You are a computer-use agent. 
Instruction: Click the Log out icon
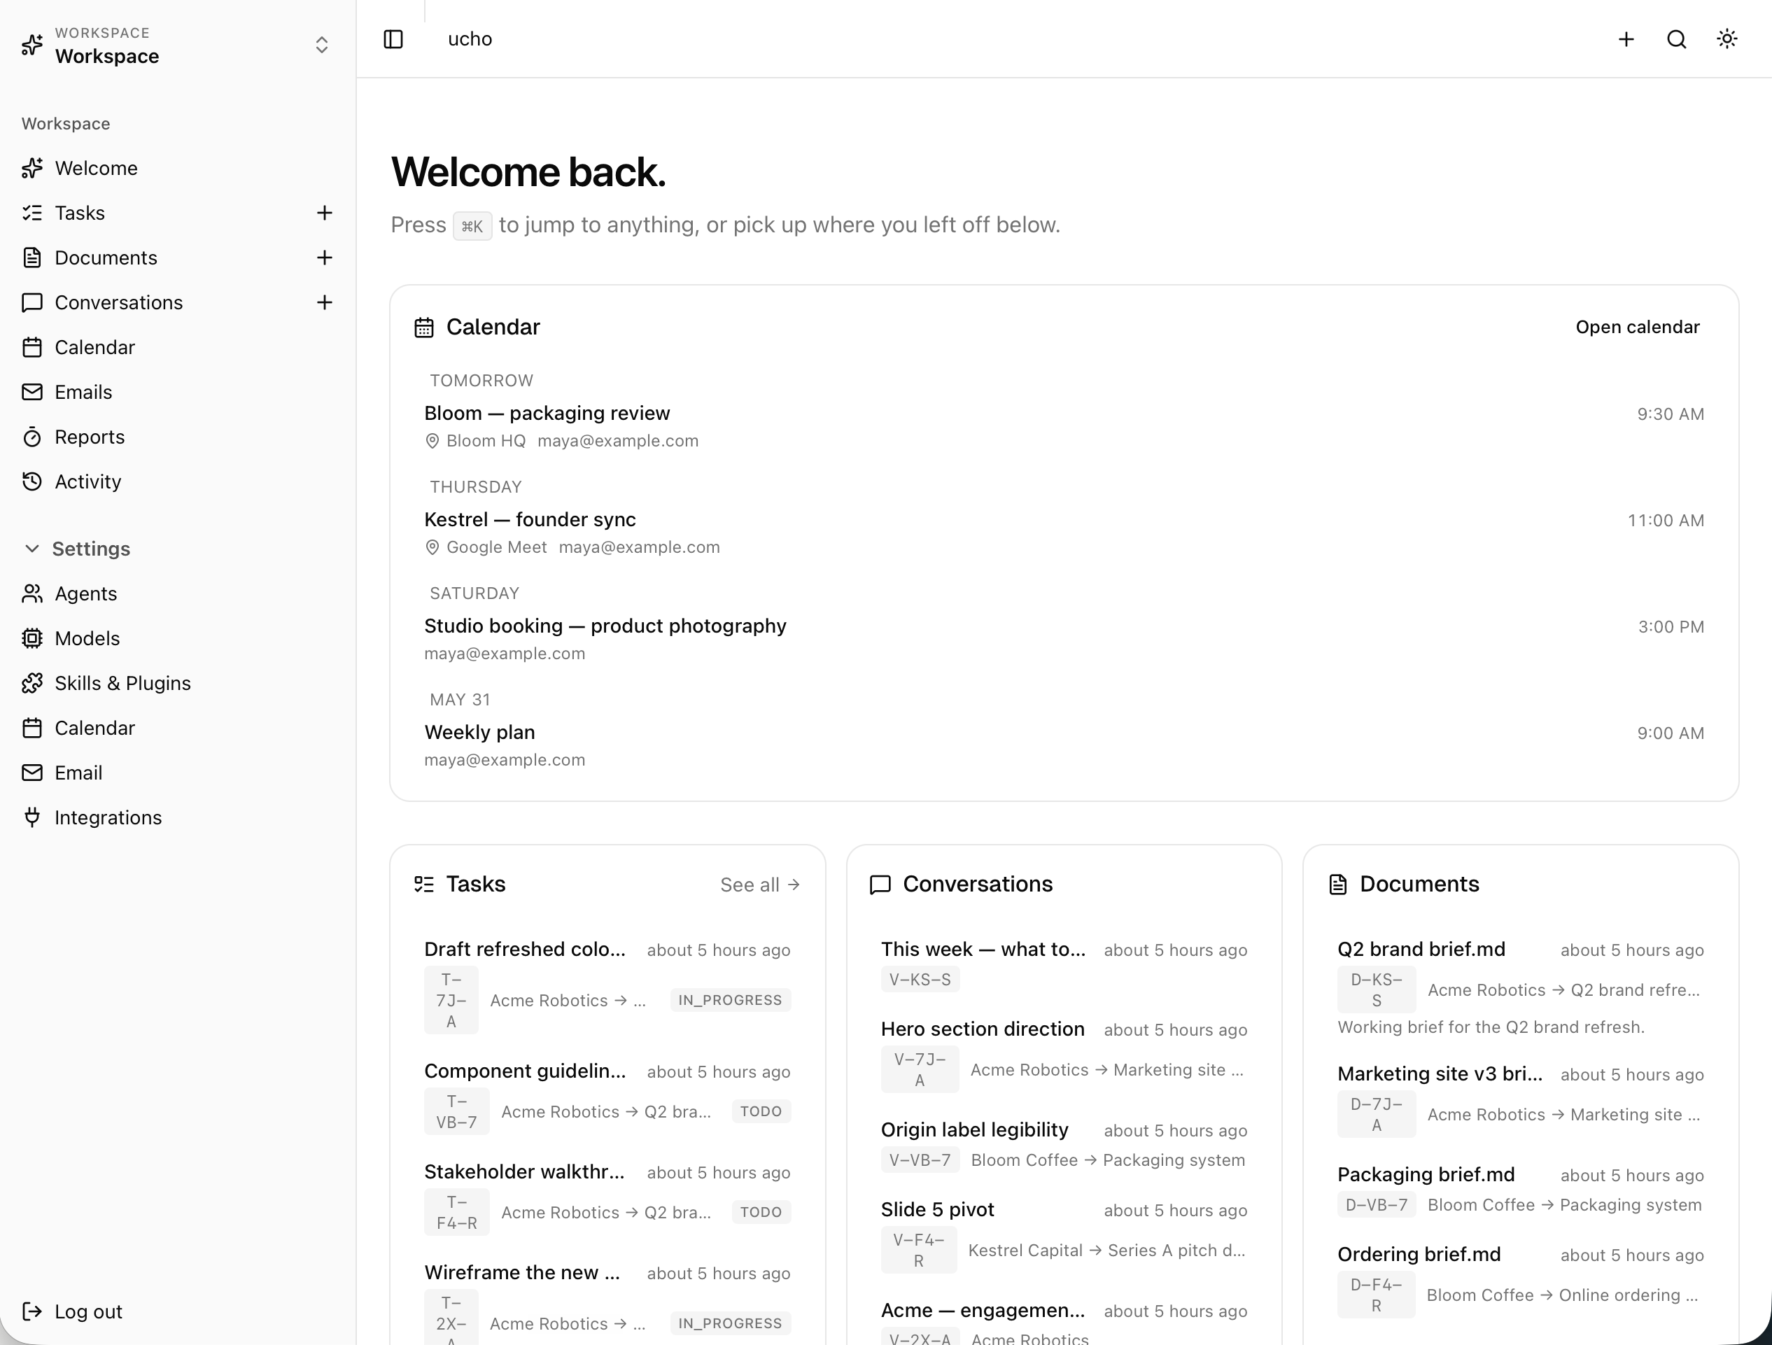(x=32, y=1311)
